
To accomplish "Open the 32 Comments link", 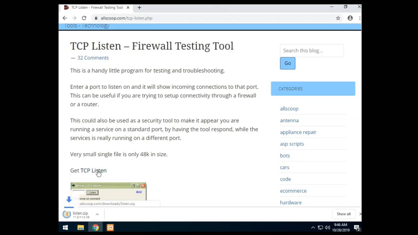I will (x=93, y=58).
